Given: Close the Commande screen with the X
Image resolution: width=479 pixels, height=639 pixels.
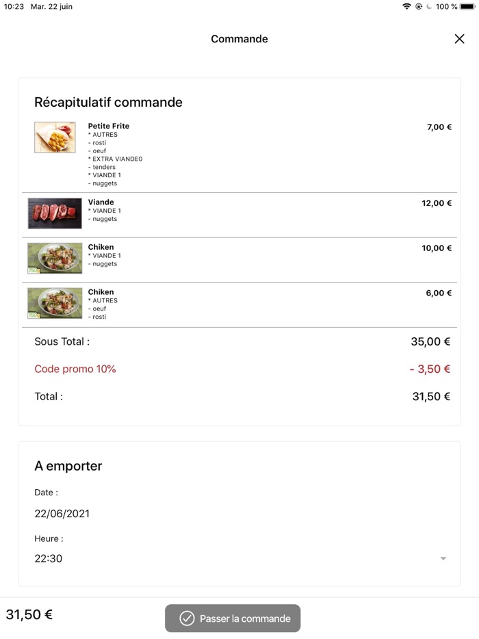Looking at the screenshot, I should pos(459,39).
